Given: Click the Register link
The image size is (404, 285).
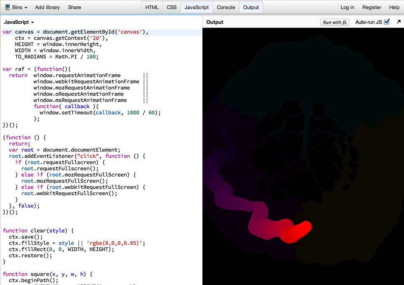Looking at the screenshot, I should 371,7.
